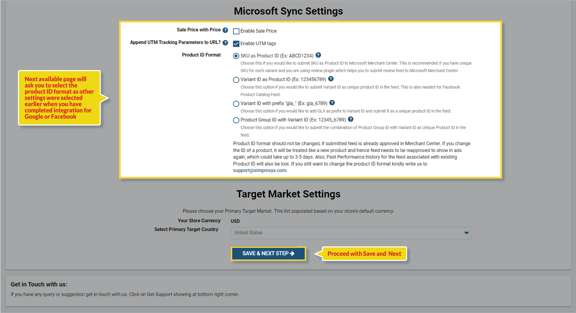Open the support@simprosys.com email link
The width and height of the screenshot is (576, 313).
260,170
